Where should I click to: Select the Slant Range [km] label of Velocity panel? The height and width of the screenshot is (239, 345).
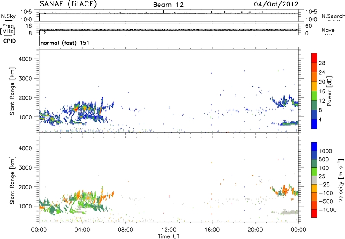(x=12, y=180)
